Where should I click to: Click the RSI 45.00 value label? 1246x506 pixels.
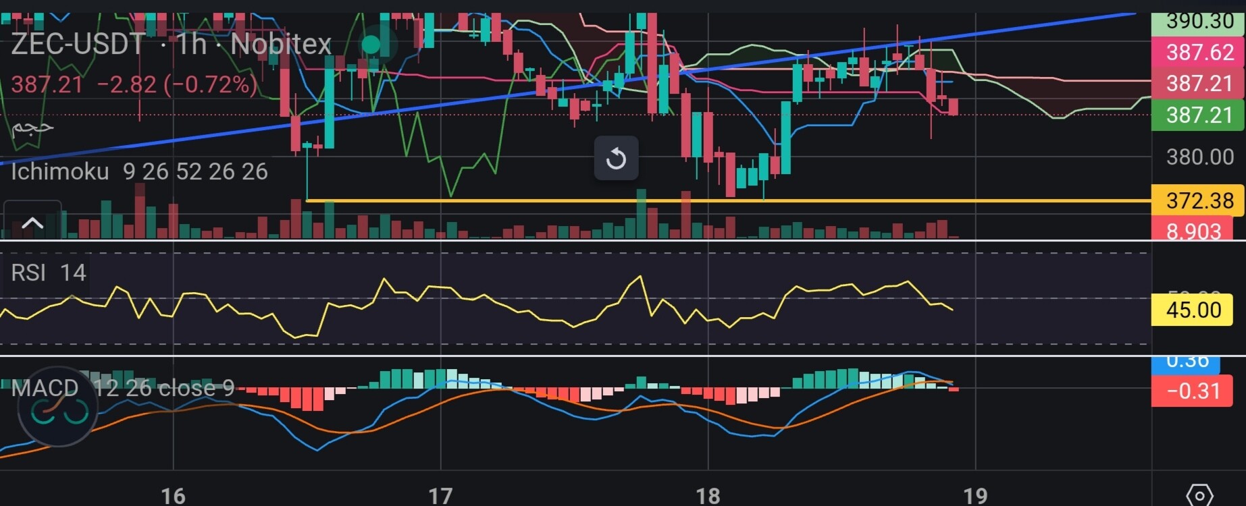coord(1193,310)
